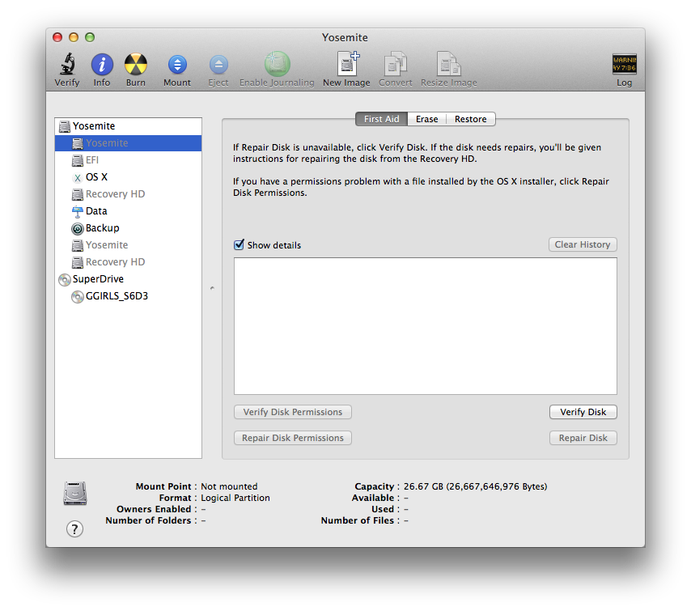This screenshot has height=611, width=691.
Task: Click inside the details log area
Action: (426, 326)
